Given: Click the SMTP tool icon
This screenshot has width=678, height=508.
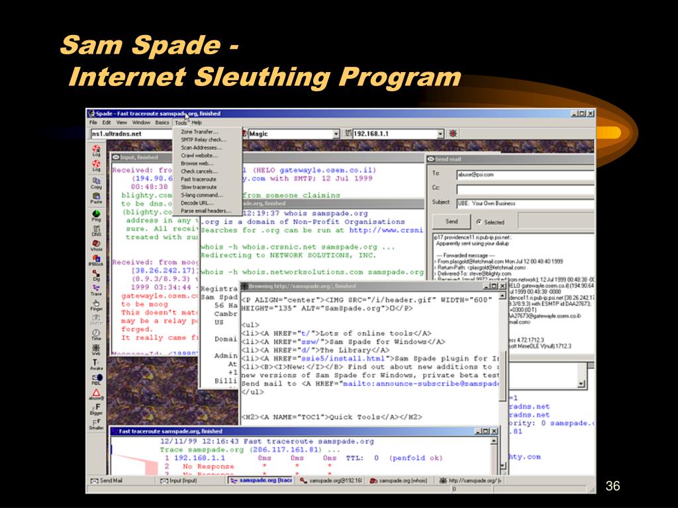Looking at the screenshot, I should point(96,319).
